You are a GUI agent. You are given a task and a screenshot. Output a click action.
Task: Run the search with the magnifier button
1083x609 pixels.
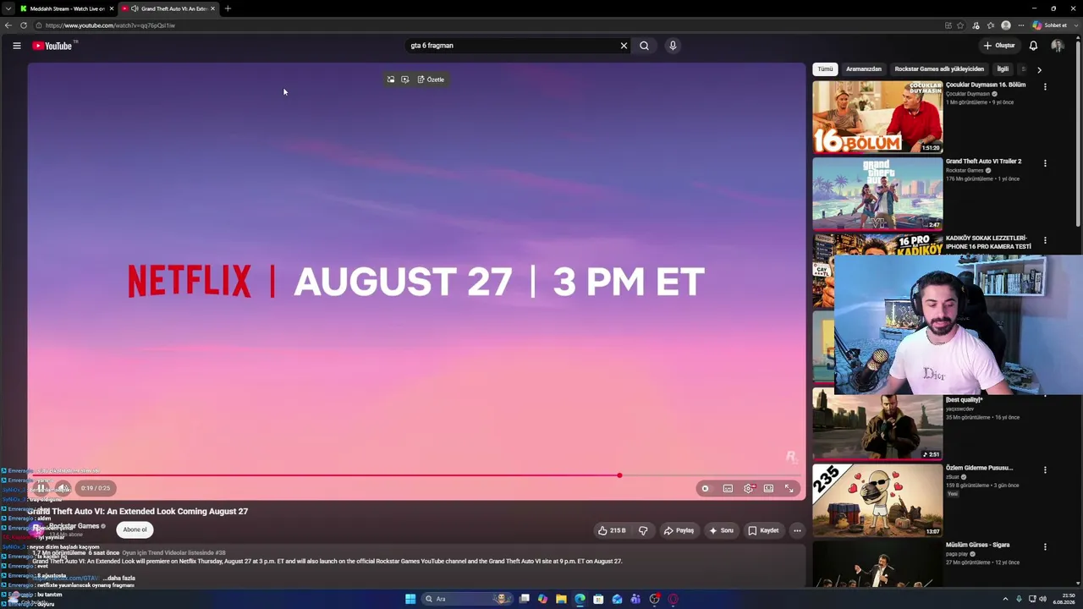[644, 46]
